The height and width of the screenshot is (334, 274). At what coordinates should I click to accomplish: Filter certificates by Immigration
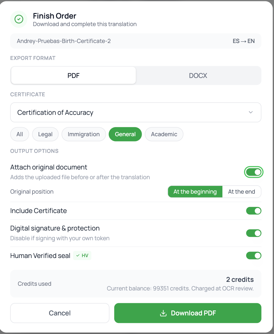[x=84, y=134]
